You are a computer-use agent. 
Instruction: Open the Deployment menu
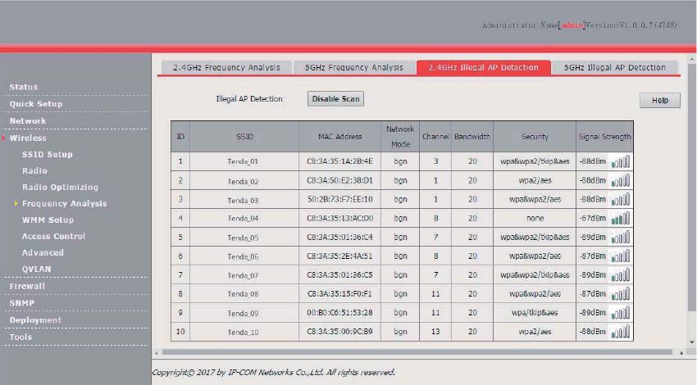point(35,320)
